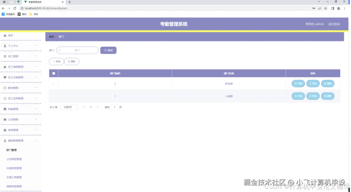
Task: Expand the 员工出差管理 menu chevron
Action: point(36,77)
